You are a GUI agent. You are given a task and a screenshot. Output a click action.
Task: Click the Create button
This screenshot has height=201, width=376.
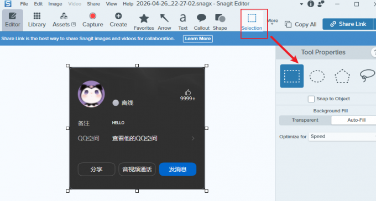pyautogui.click(x=118, y=20)
